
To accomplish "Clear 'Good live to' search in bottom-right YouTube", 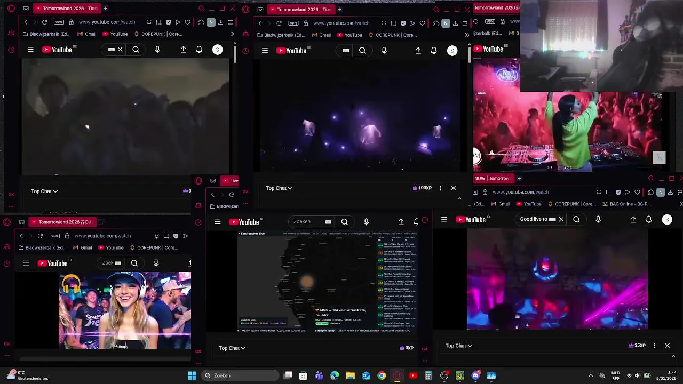I will pyautogui.click(x=561, y=219).
